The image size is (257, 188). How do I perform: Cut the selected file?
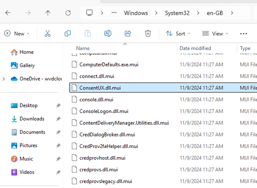click(48, 34)
